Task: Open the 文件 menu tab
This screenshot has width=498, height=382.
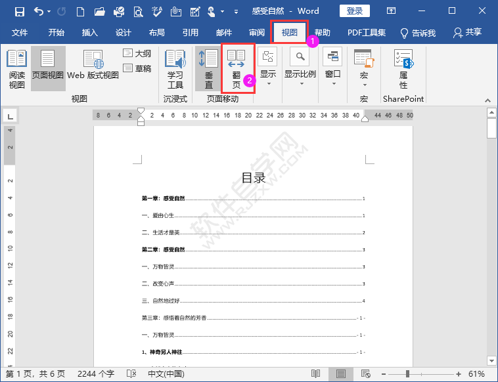Action: [20, 33]
